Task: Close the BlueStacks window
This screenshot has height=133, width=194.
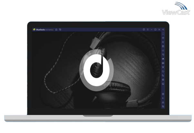Action: [x=159, y=30]
